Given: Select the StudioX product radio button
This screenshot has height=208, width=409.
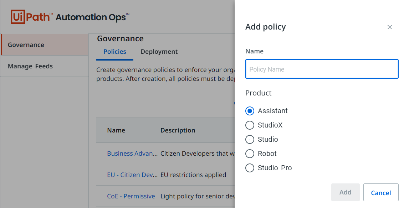Looking at the screenshot, I should click(250, 125).
